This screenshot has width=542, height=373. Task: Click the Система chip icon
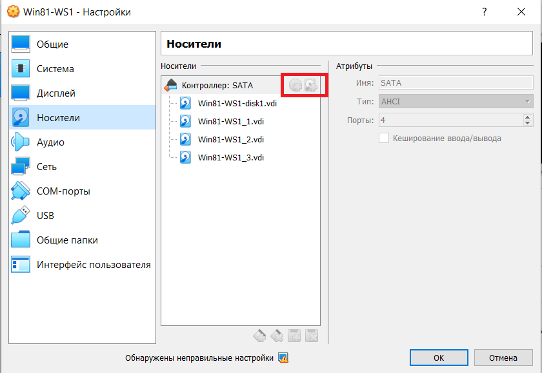click(x=21, y=68)
